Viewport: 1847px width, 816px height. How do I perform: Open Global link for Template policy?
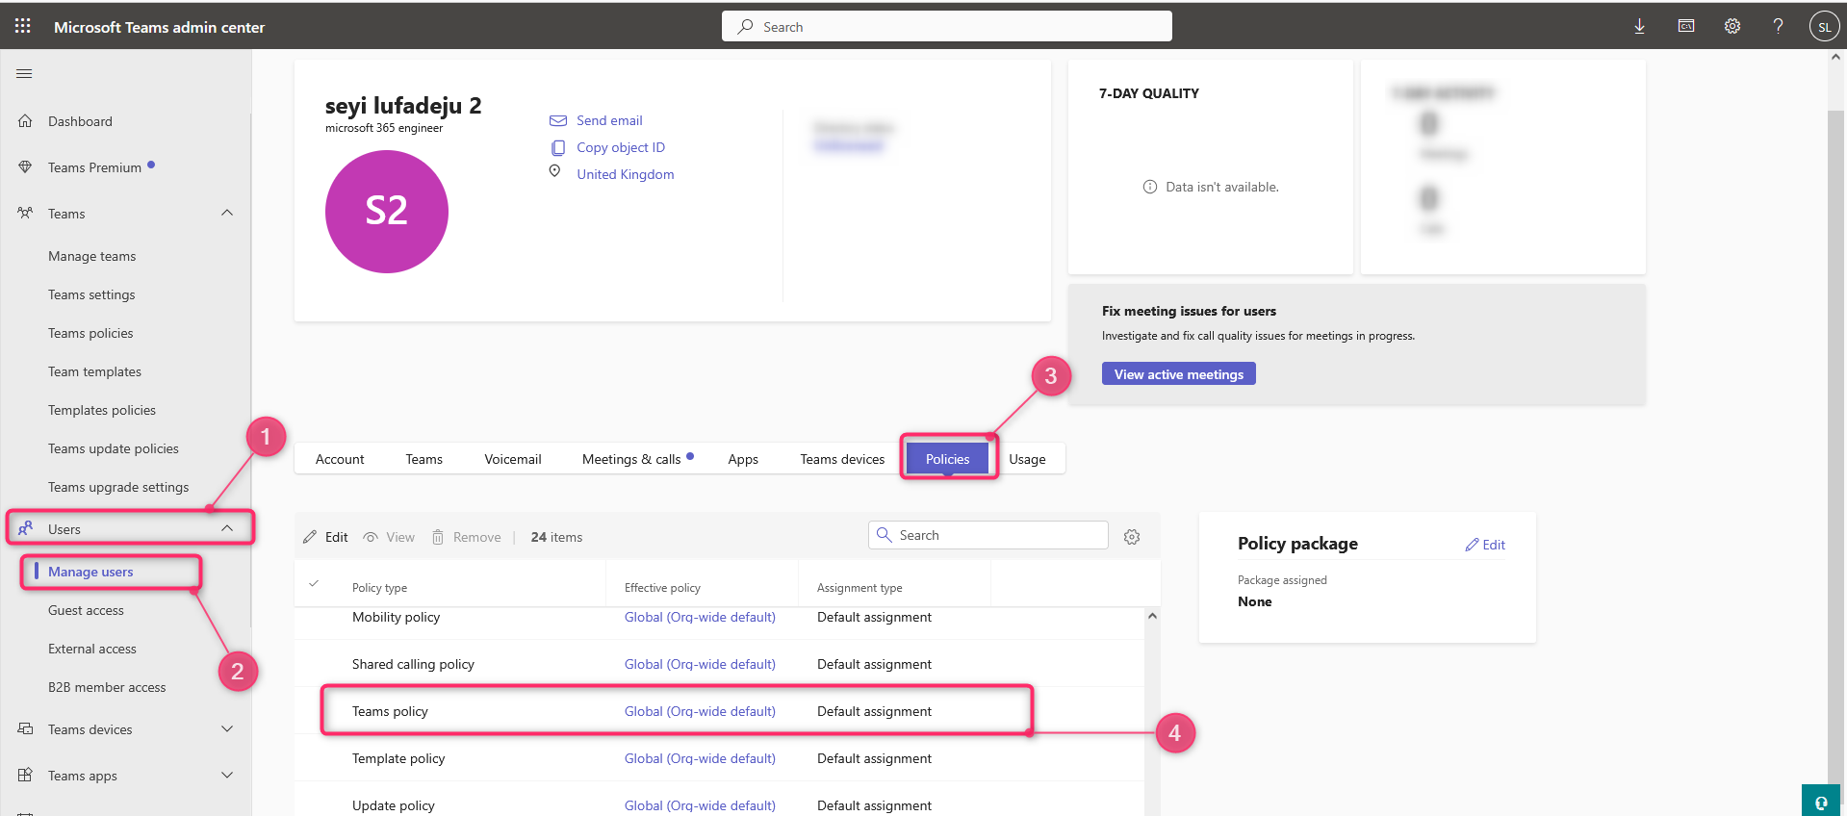(x=700, y=758)
